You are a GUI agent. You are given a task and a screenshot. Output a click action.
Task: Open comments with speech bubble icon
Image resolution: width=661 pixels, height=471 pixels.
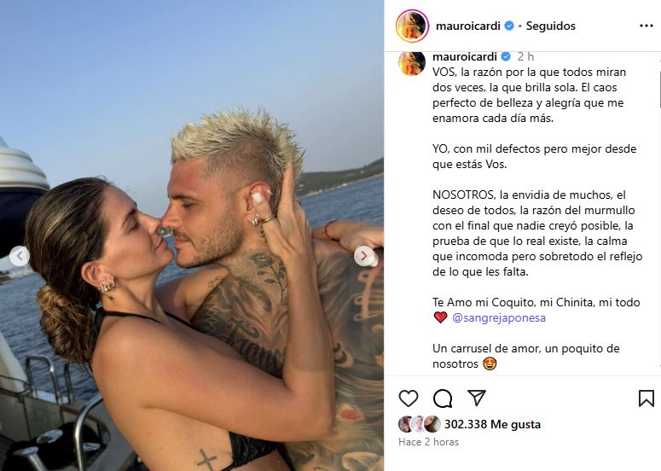[x=443, y=398]
